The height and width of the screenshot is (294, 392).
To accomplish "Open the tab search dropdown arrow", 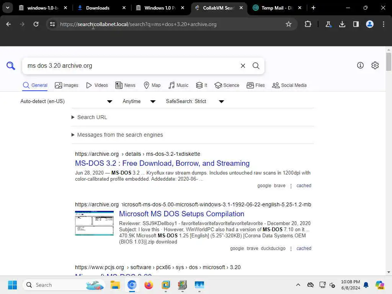I will pos(8,8).
